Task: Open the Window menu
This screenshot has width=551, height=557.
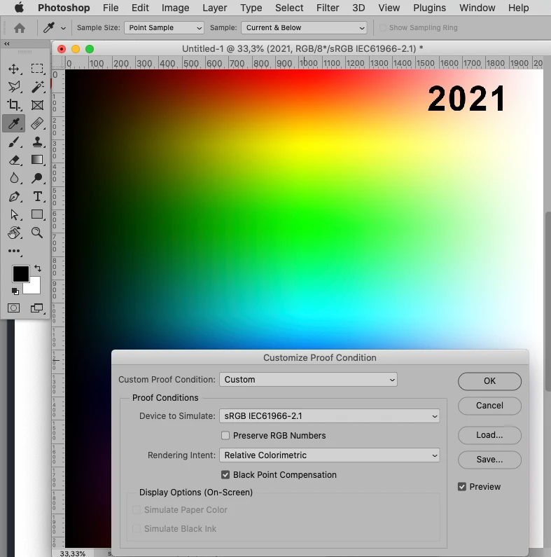Action: pyautogui.click(x=477, y=8)
